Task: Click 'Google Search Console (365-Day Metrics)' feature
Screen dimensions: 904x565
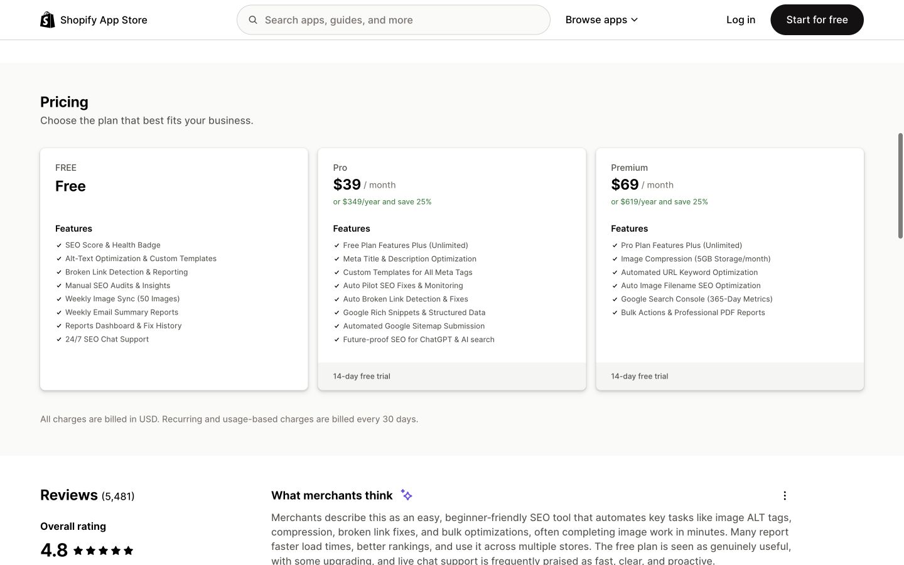Action: coord(697,299)
